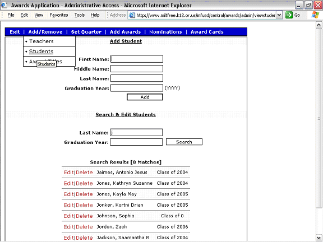This screenshot has width=323, height=242.
Task: Click the IE icon in title bar
Action: coord(4,5)
